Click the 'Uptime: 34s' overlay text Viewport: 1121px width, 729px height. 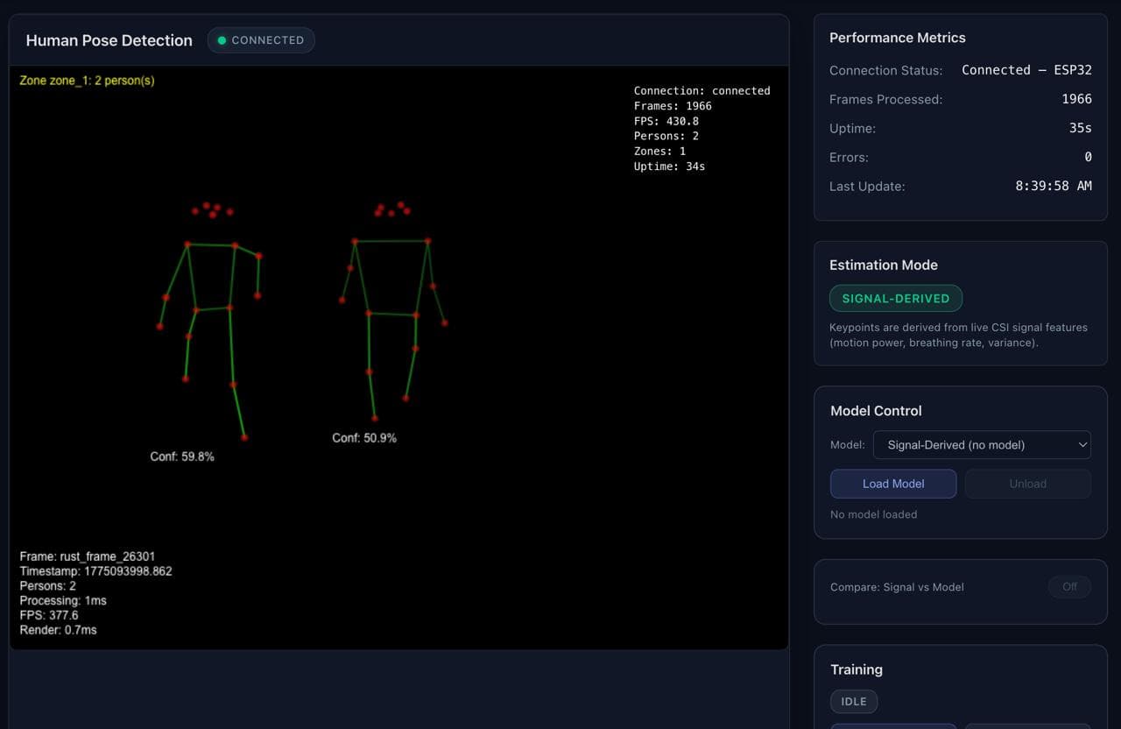point(669,166)
